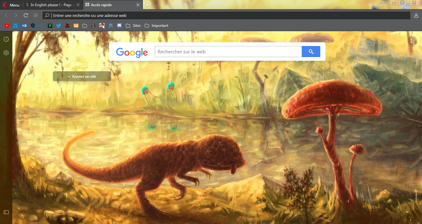The image size is (422, 224).
Task: Expand the Important bookmark folder
Action: [x=156, y=26]
